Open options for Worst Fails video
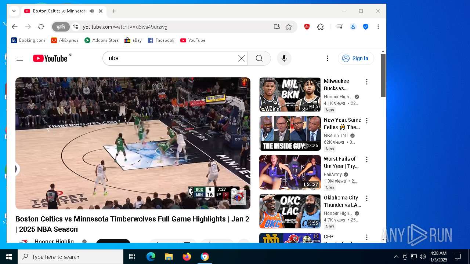Screen dimensions: 470x264 366,159
